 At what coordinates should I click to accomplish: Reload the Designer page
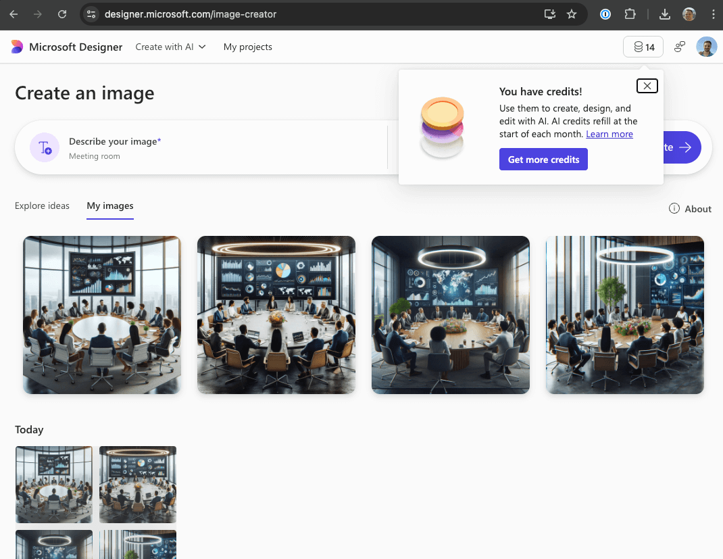(x=61, y=14)
